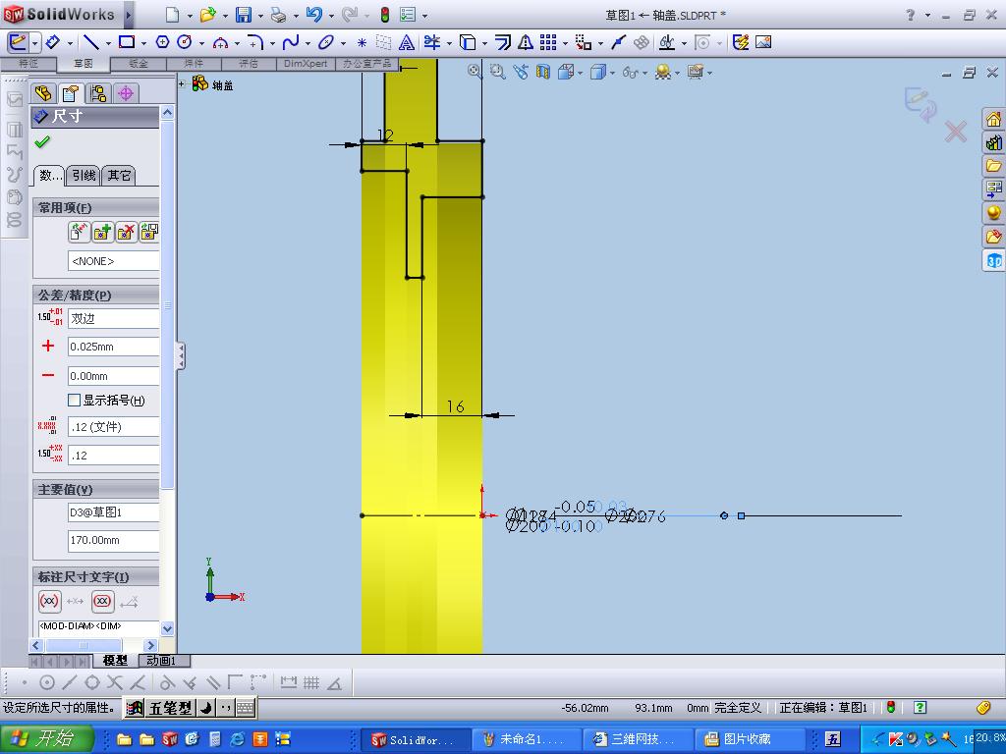Open the tolerance type dropdown showing 双边
Viewport: 1006px width, 754px height.
[x=114, y=319]
